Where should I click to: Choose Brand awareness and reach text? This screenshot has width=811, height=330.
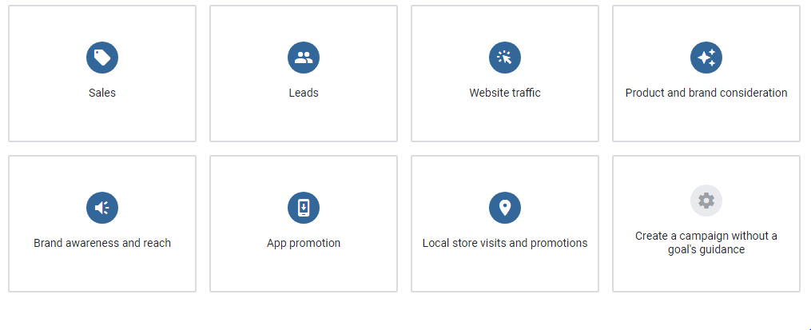(x=102, y=243)
